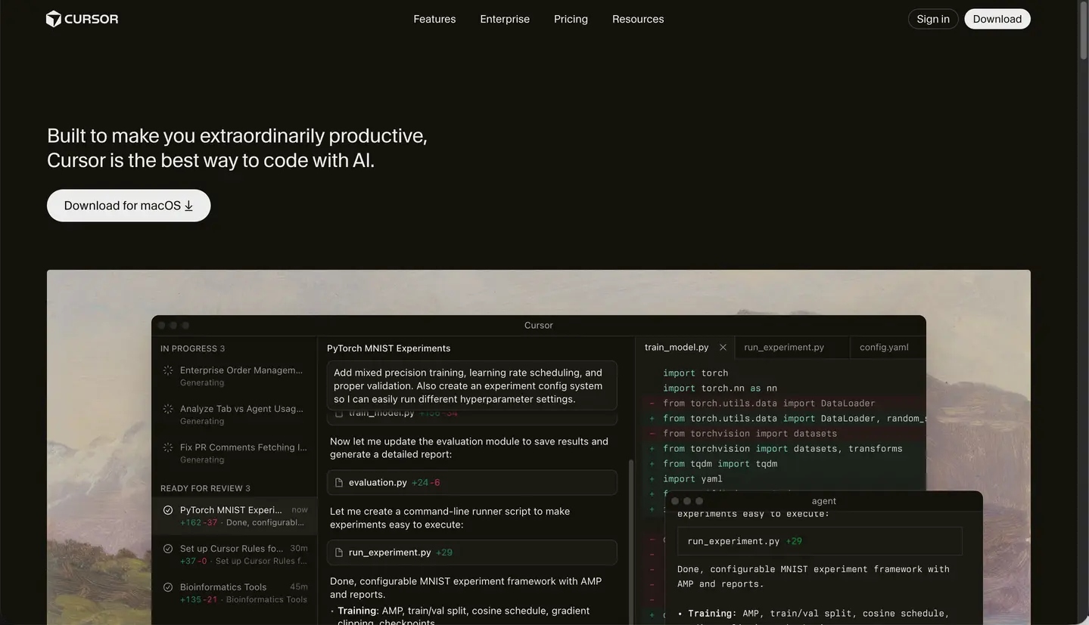
Task: Click the file icon beside run_experiment.py
Action: tap(339, 552)
